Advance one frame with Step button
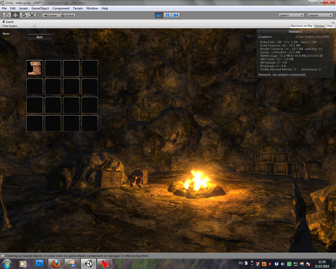 [x=176, y=15]
